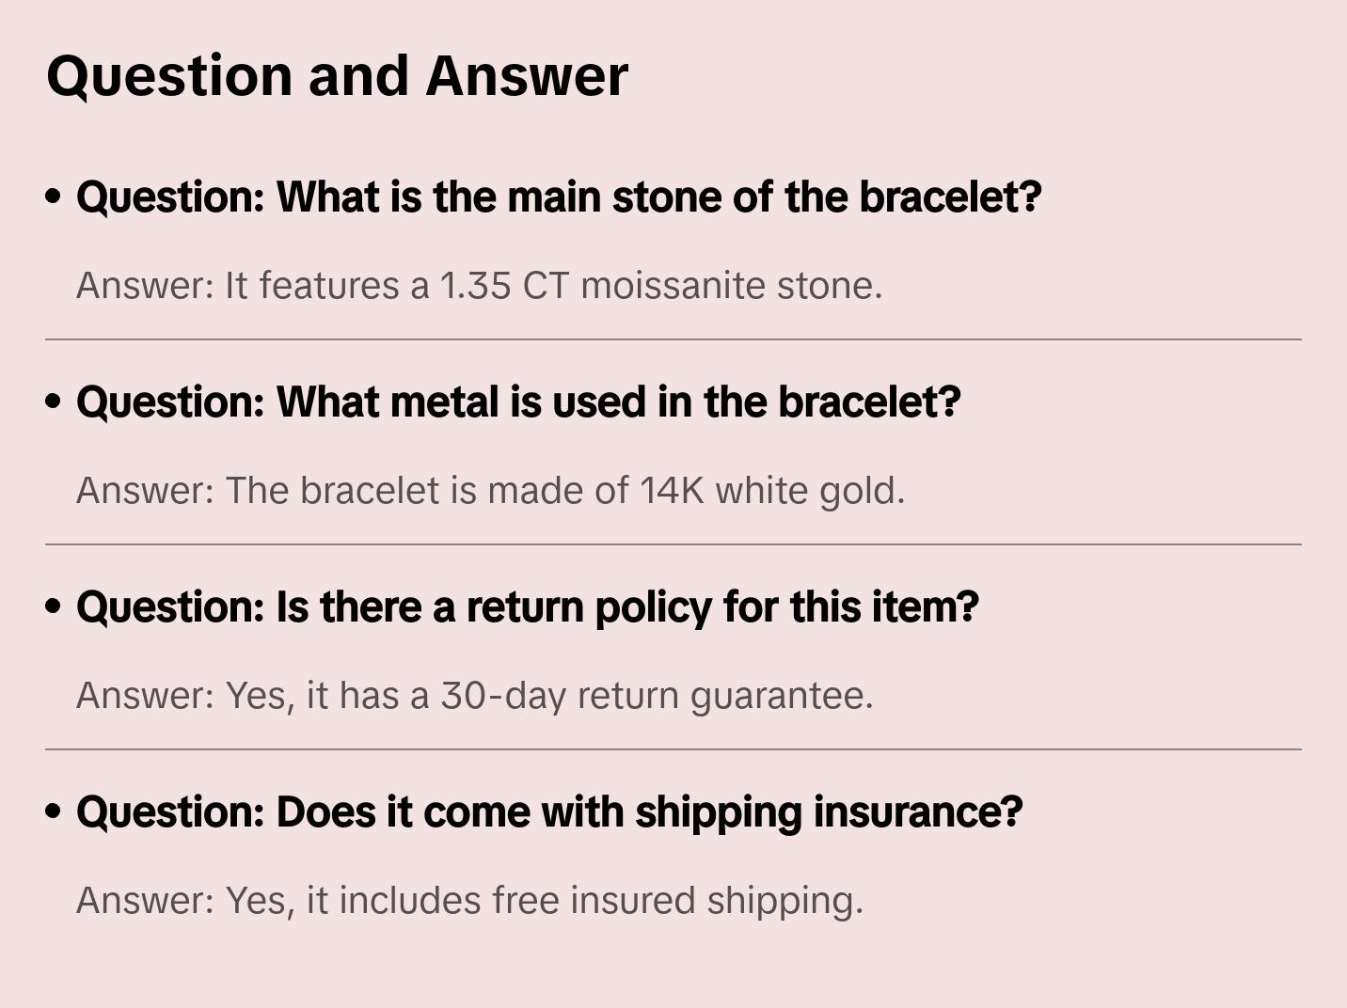
Task: Click the "Question and Answer" heading
Action: 337,75
